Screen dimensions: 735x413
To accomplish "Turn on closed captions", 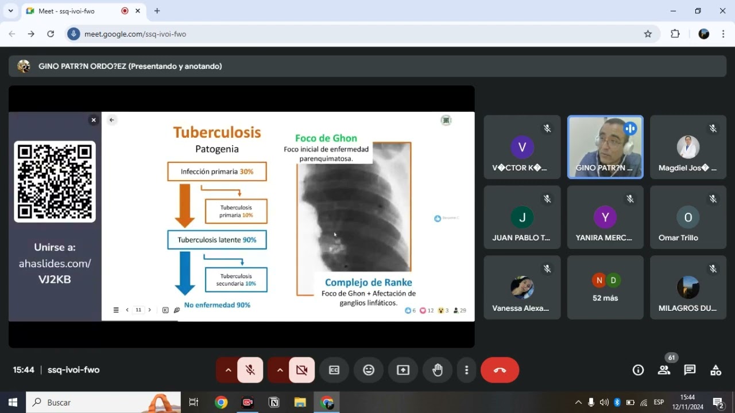I will [334, 370].
